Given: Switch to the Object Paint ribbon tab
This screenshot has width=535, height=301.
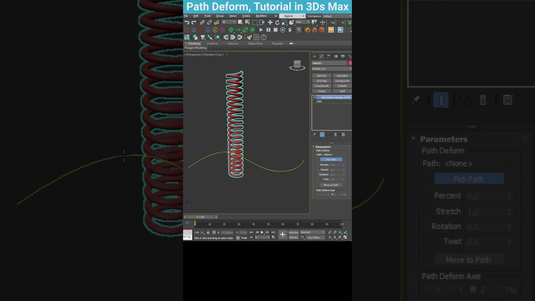Looking at the screenshot, I should coord(255,43).
